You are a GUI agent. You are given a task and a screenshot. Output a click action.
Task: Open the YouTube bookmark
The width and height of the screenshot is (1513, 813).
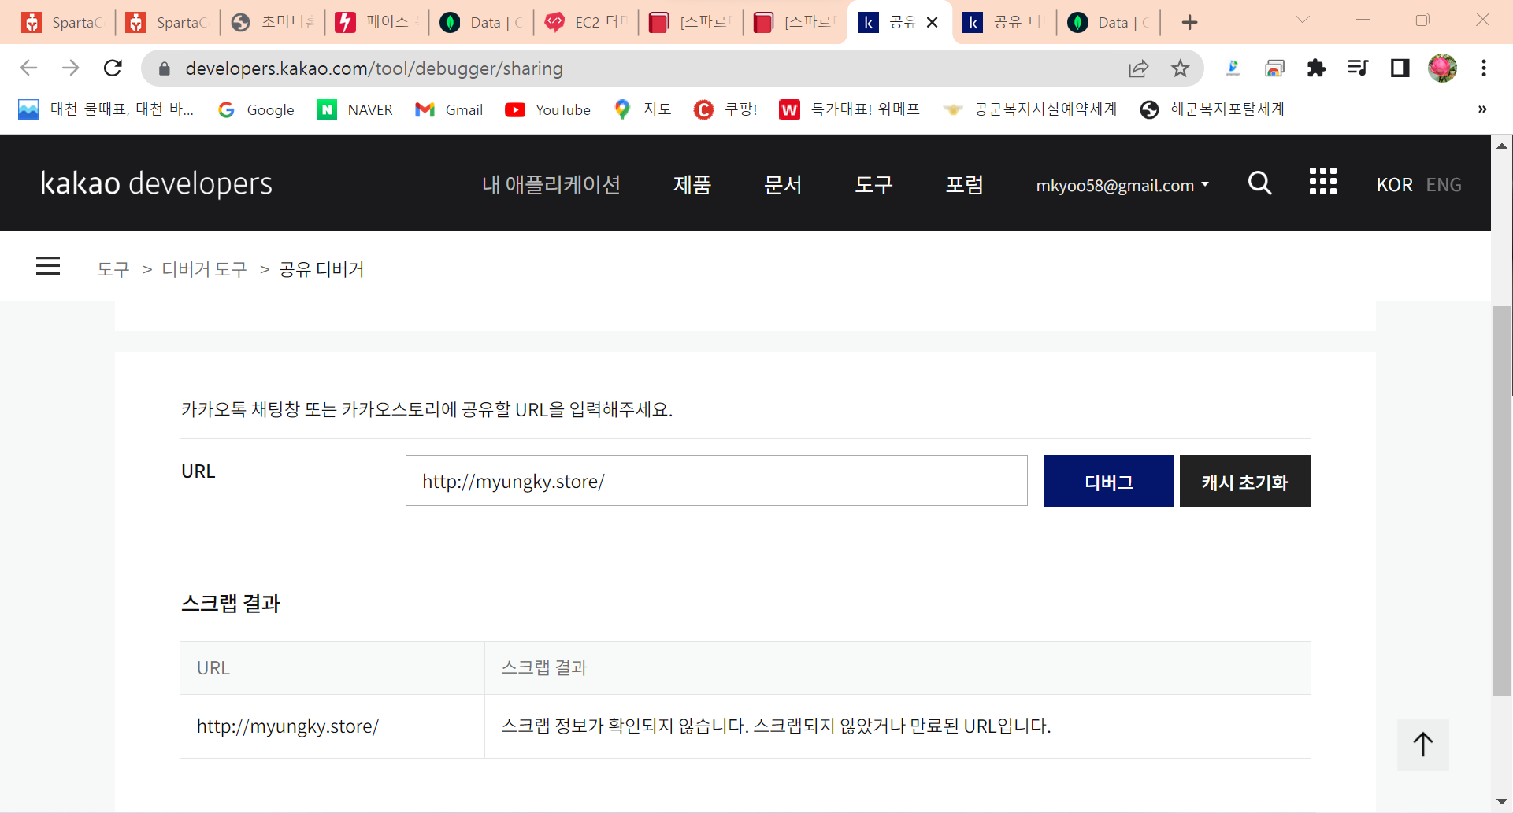548,109
